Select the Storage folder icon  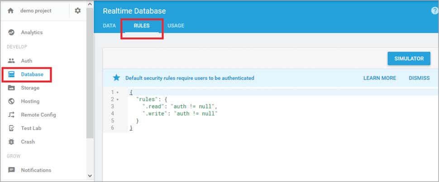coord(11,88)
